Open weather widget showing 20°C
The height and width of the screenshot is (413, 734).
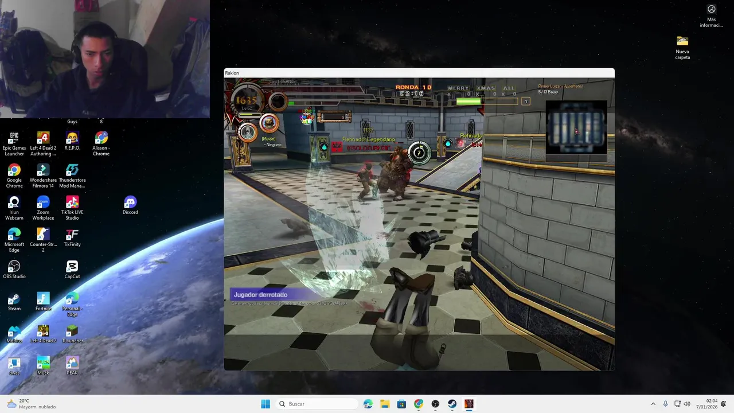point(32,404)
